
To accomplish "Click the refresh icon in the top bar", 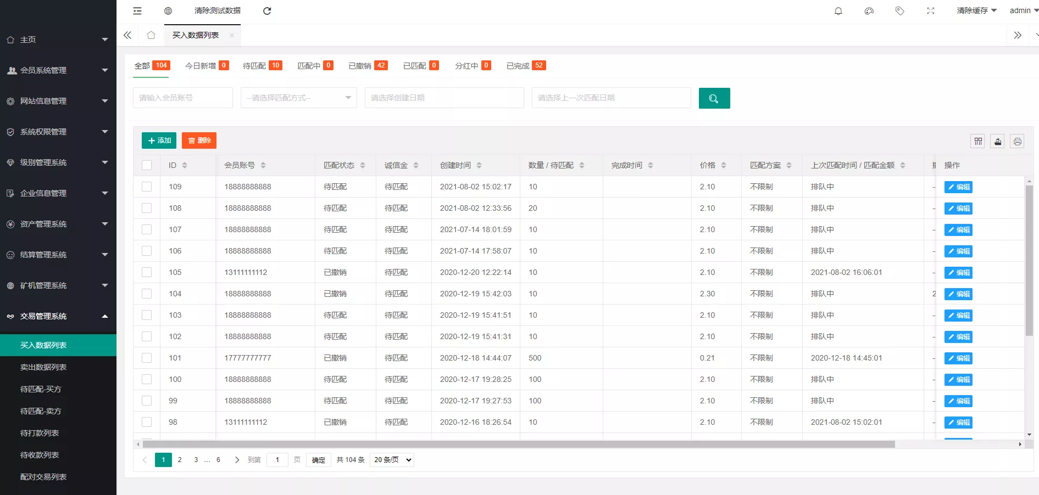I will [267, 11].
